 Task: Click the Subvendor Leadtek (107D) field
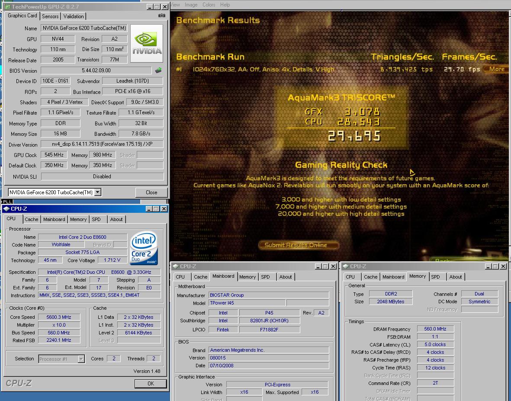133,81
